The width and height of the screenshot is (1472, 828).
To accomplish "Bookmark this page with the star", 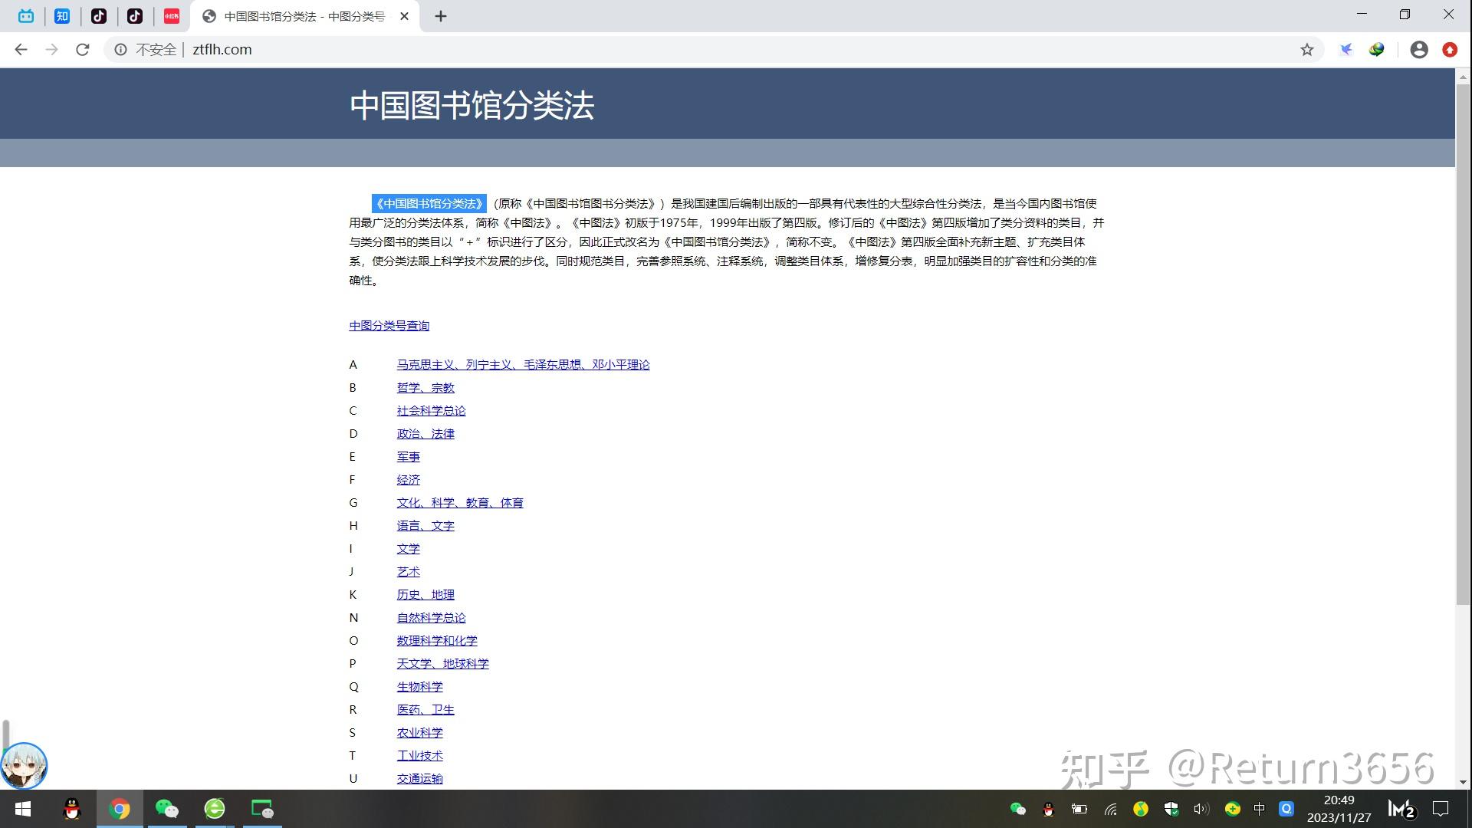I will (1306, 49).
